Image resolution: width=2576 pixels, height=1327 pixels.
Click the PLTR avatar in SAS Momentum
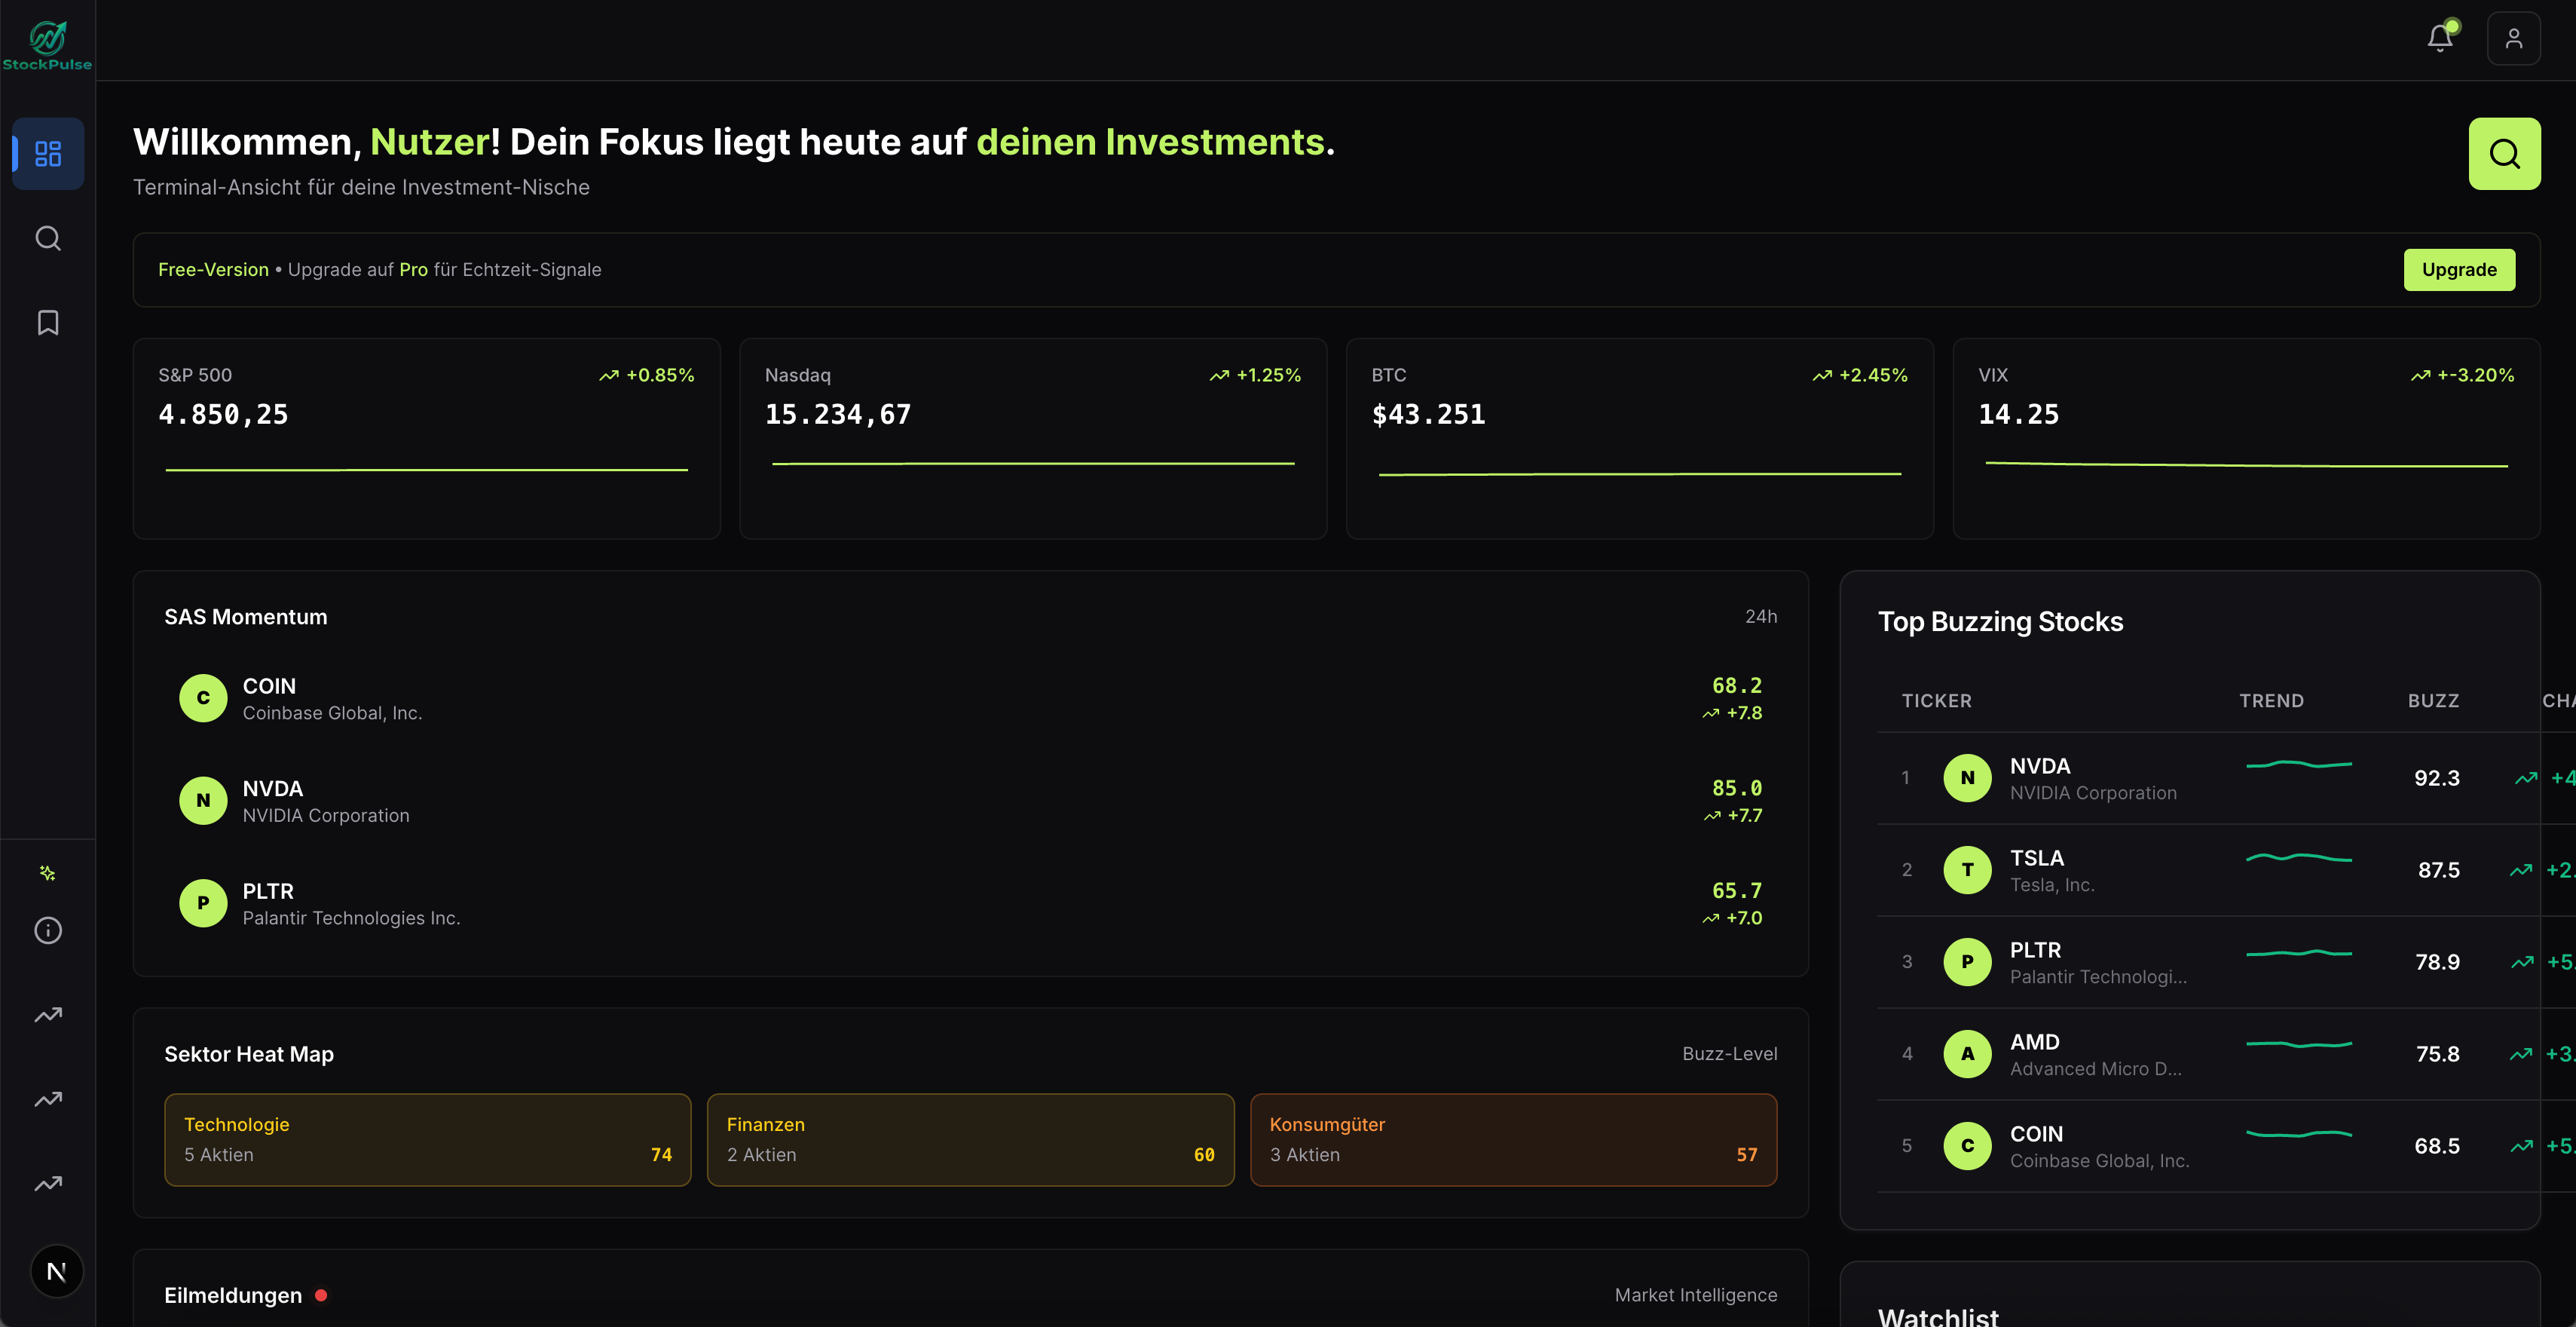click(x=203, y=903)
